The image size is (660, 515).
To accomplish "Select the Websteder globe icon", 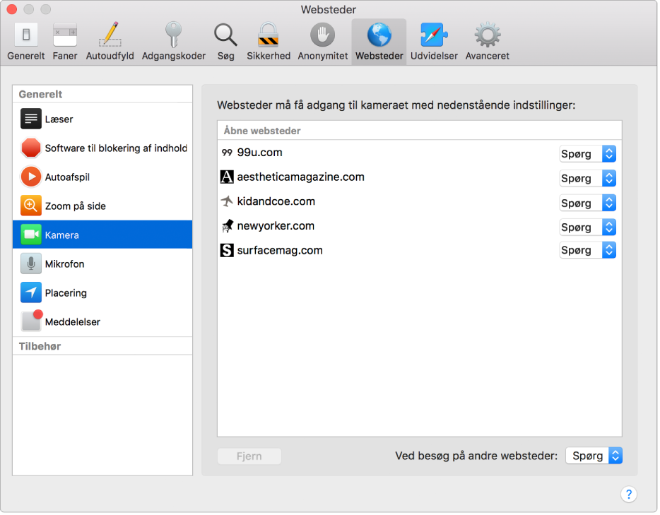I will 379,35.
